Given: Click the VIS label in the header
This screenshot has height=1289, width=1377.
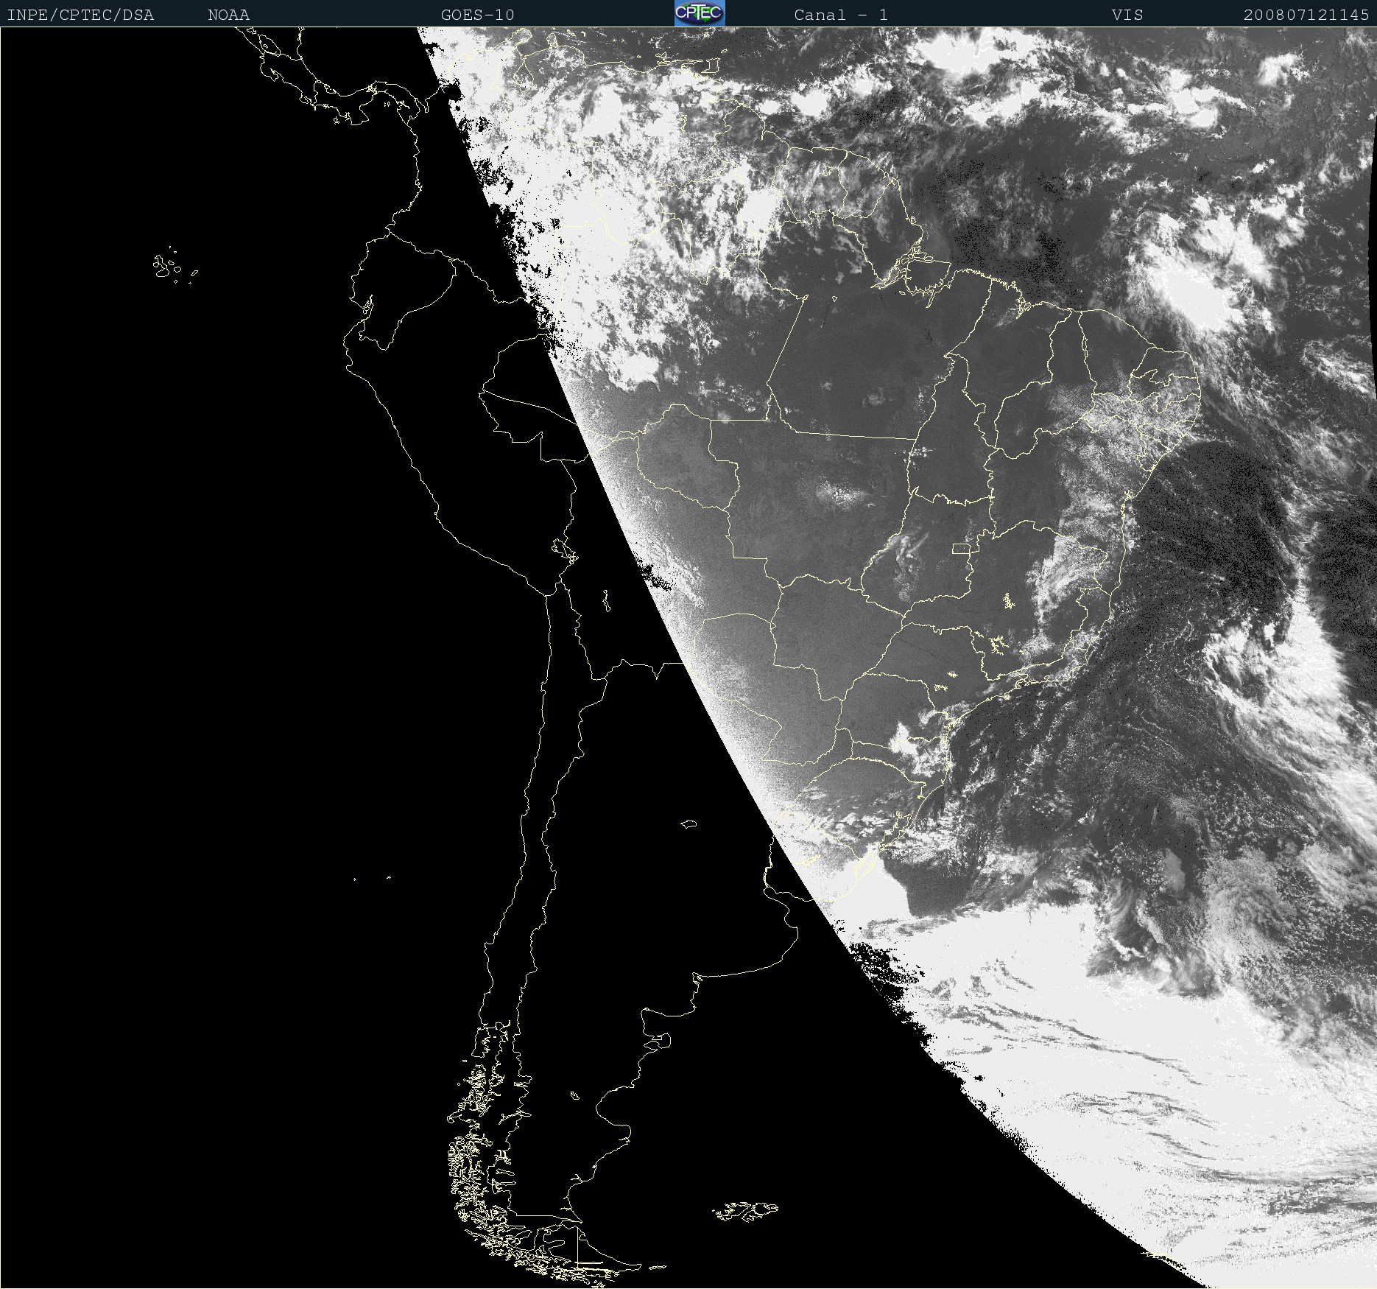Looking at the screenshot, I should 1127,15.
